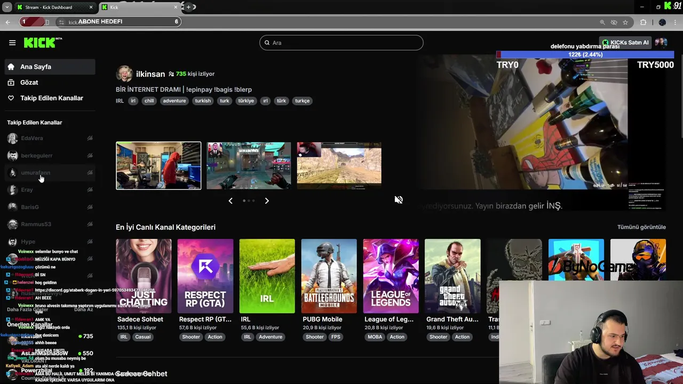Screen dimensions: 683x384
Task: Select the third featured stream thumbnail
Action: (339, 165)
